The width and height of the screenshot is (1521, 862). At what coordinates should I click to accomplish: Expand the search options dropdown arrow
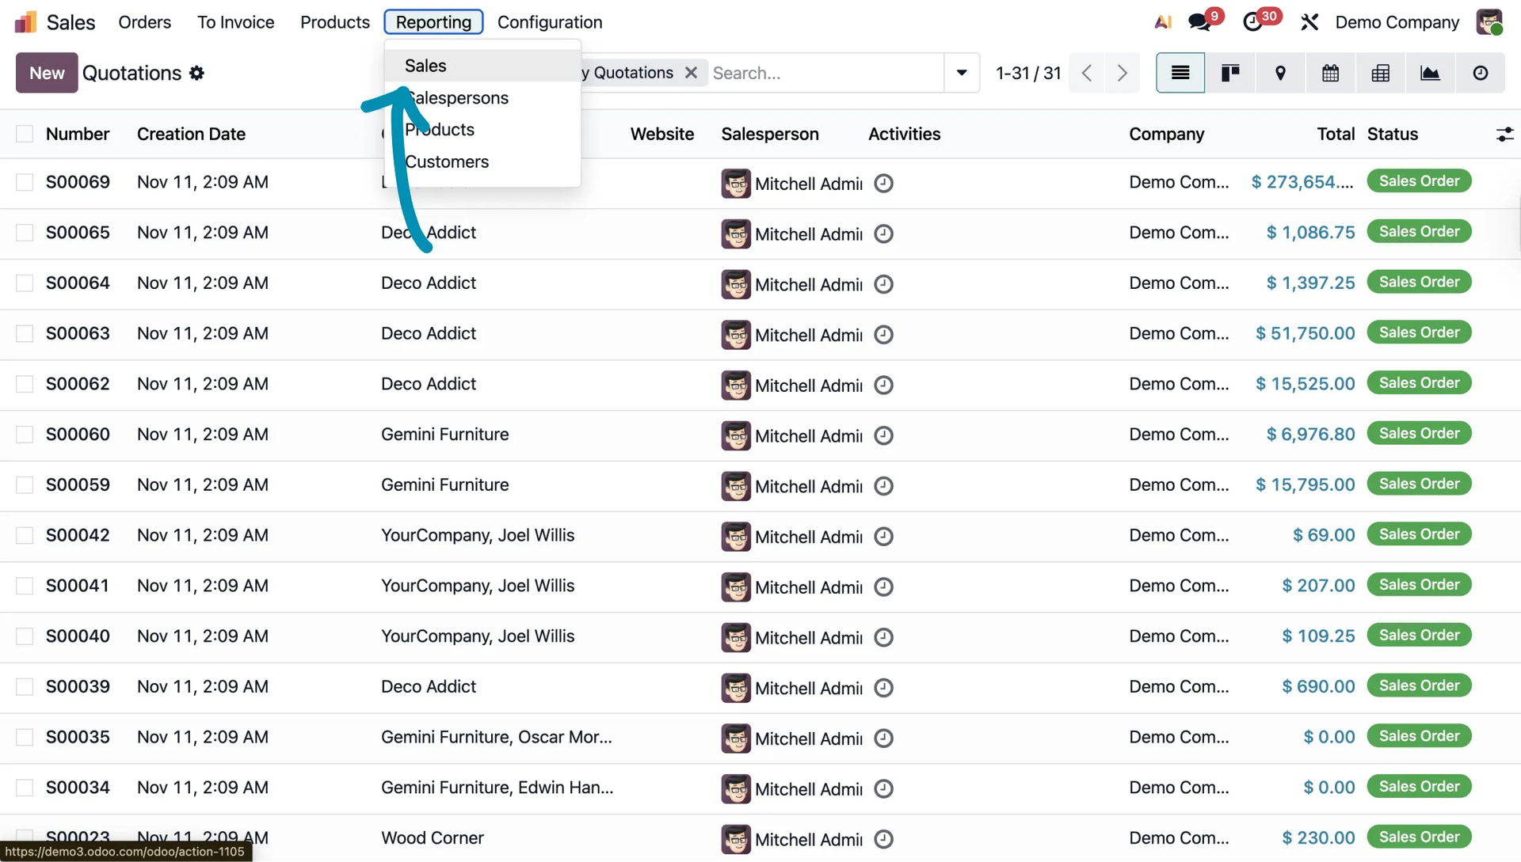point(962,73)
